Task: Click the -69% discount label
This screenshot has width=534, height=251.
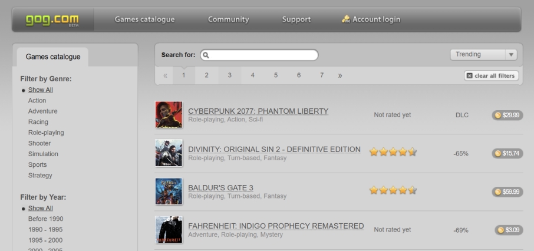Action: click(x=461, y=230)
